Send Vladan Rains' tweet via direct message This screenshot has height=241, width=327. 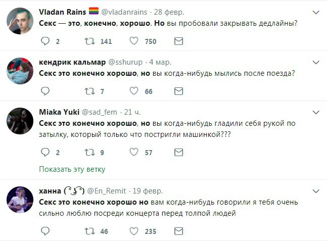[178, 41]
